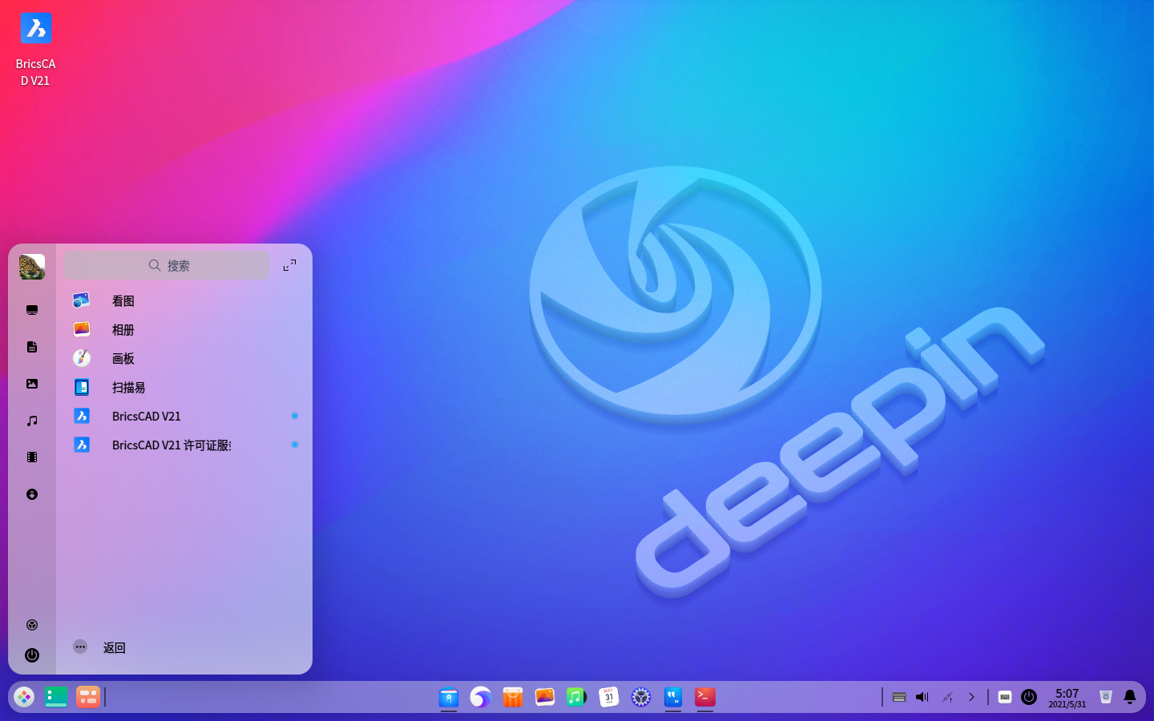Viewport: 1154px width, 721px height.
Task: Open Pictures folder from the launcher sidebar
Action: coord(32,384)
